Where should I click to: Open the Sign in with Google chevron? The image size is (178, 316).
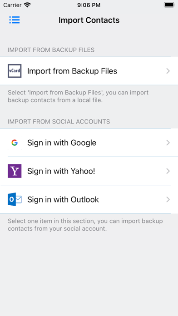(x=168, y=143)
